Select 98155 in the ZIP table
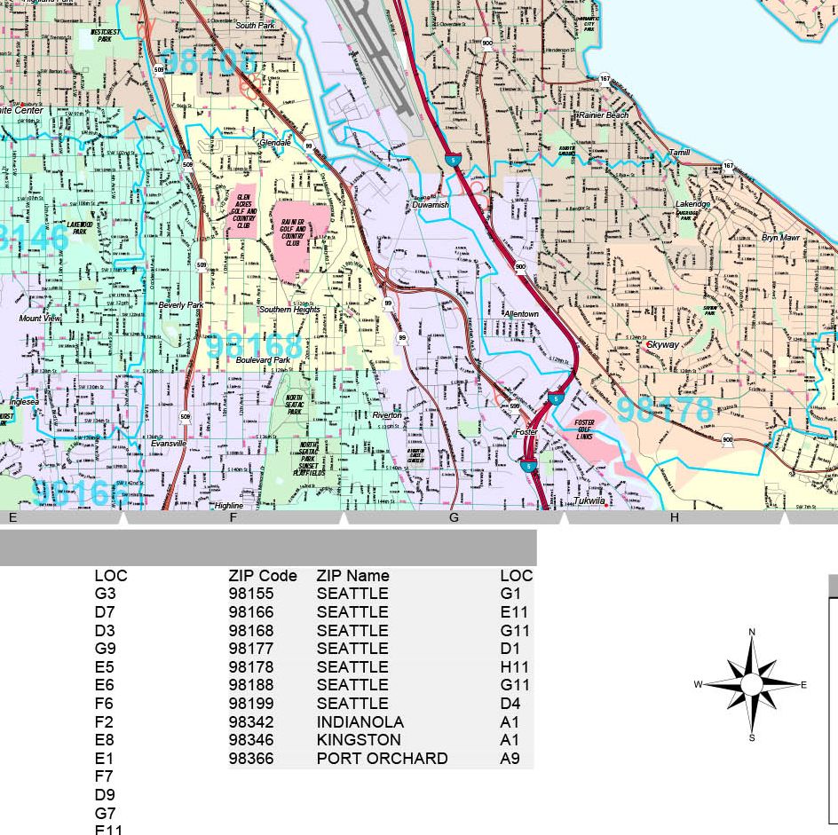This screenshot has height=835, width=838. (251, 594)
